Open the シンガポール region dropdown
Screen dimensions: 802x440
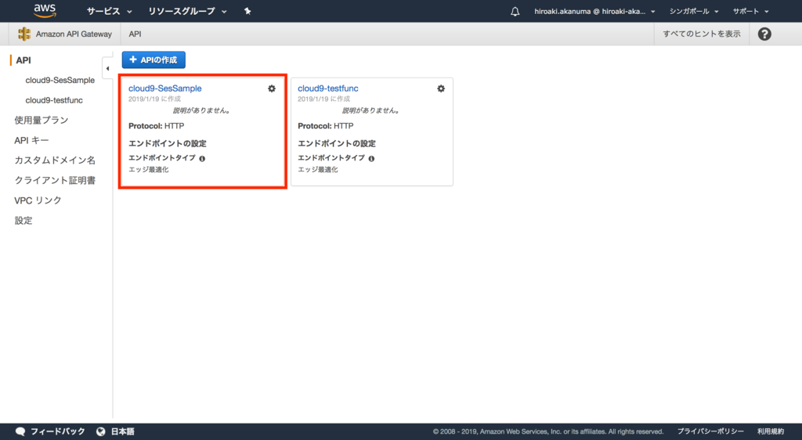694,11
